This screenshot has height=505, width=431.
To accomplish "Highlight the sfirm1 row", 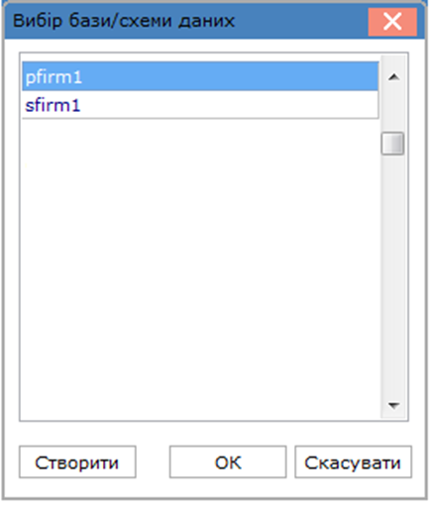I will pos(200,105).
